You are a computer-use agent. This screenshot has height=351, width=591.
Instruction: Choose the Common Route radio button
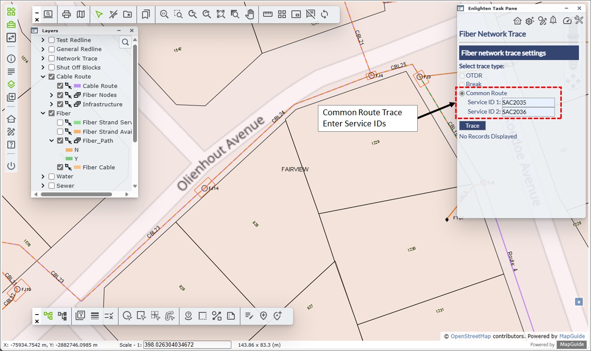click(462, 93)
